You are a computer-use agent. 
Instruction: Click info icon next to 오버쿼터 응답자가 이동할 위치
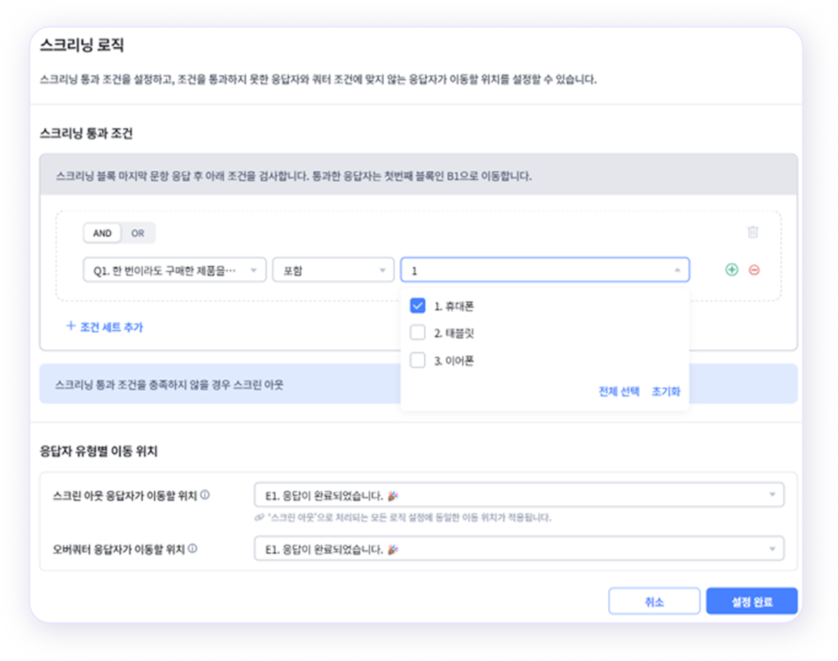point(192,549)
